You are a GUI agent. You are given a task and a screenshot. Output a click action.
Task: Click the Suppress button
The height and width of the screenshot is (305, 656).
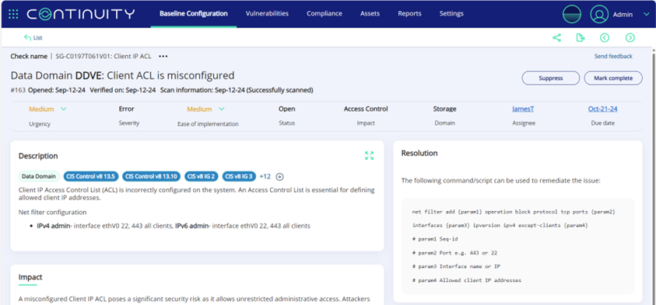(551, 78)
